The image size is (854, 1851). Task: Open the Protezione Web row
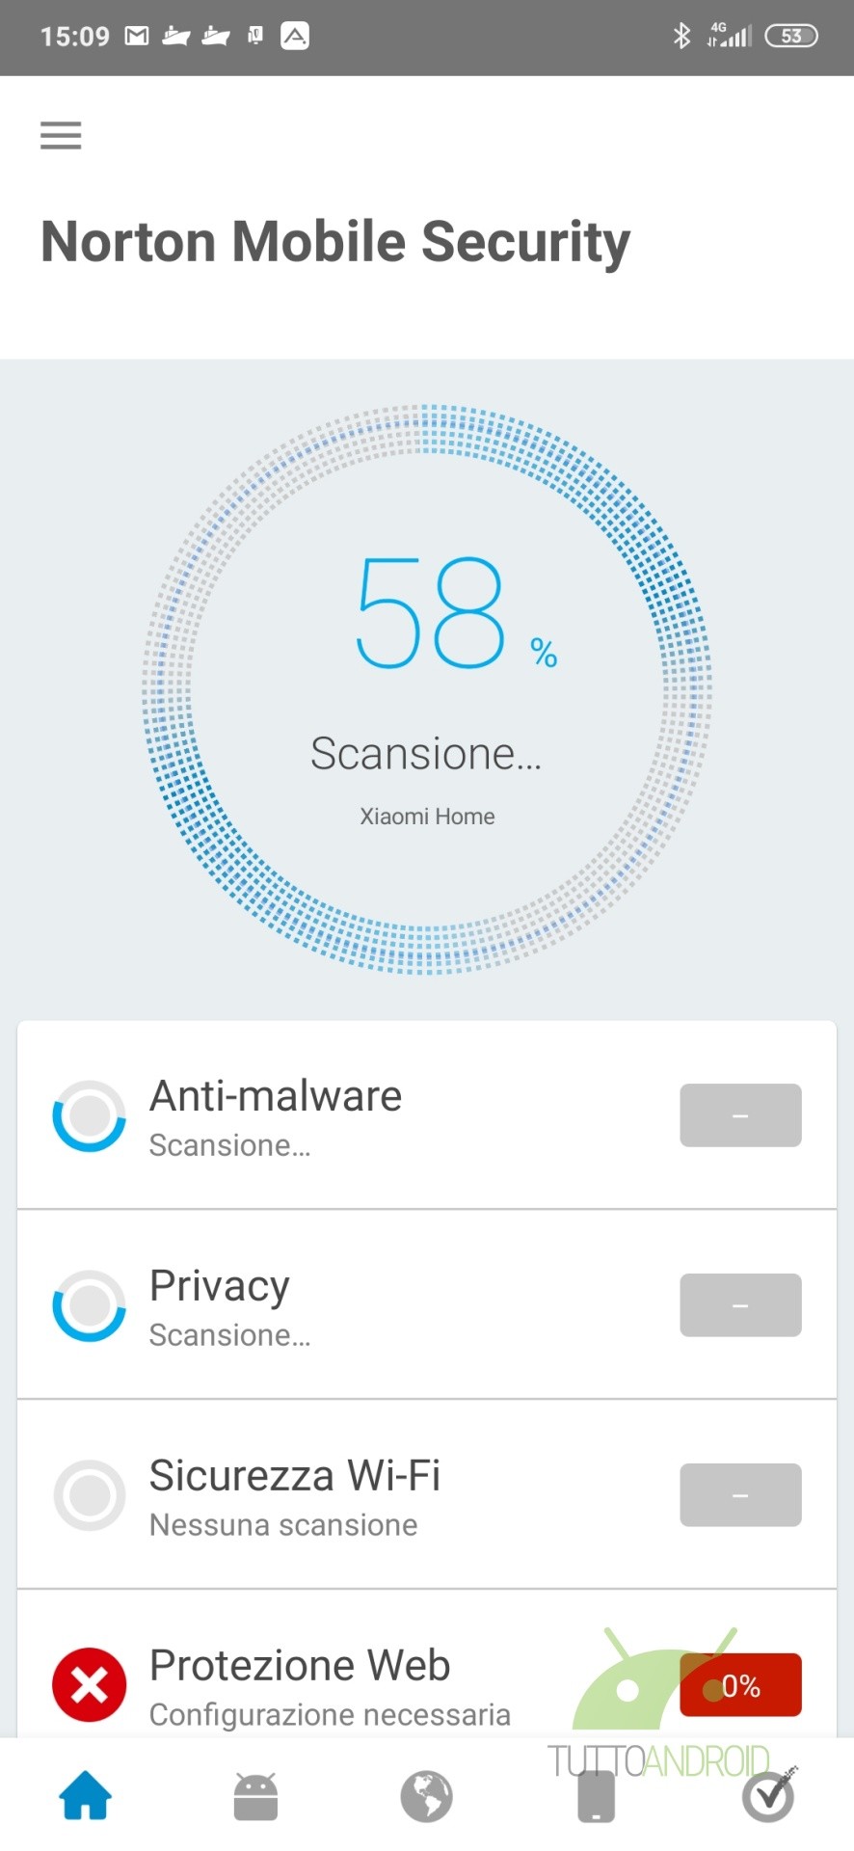tap(427, 1665)
